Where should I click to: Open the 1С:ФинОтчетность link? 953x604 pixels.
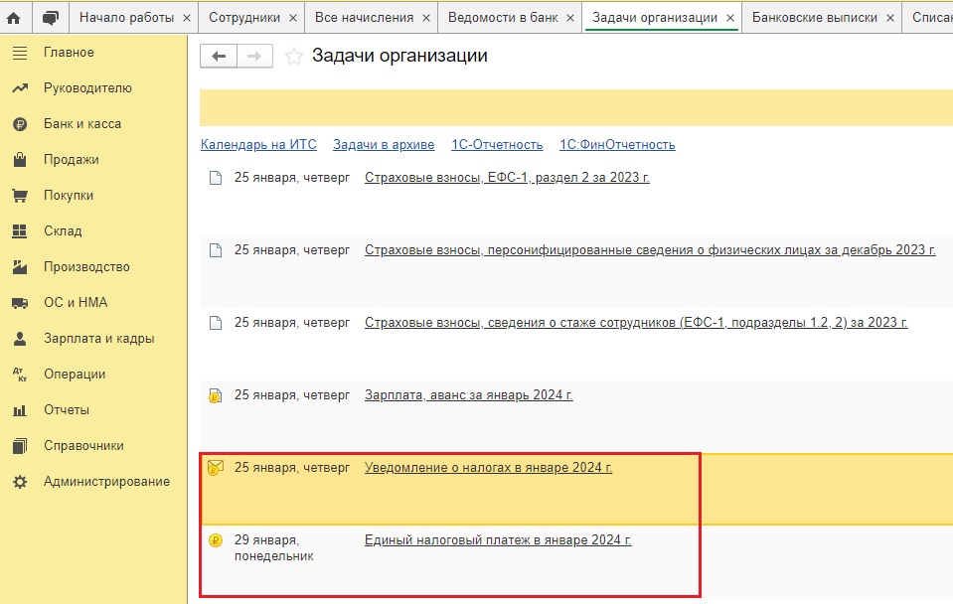[x=617, y=145]
